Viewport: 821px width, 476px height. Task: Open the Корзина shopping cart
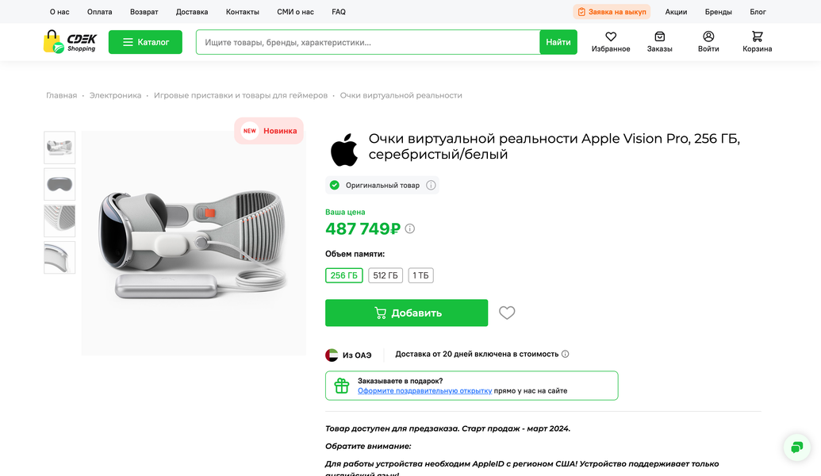[x=757, y=37]
